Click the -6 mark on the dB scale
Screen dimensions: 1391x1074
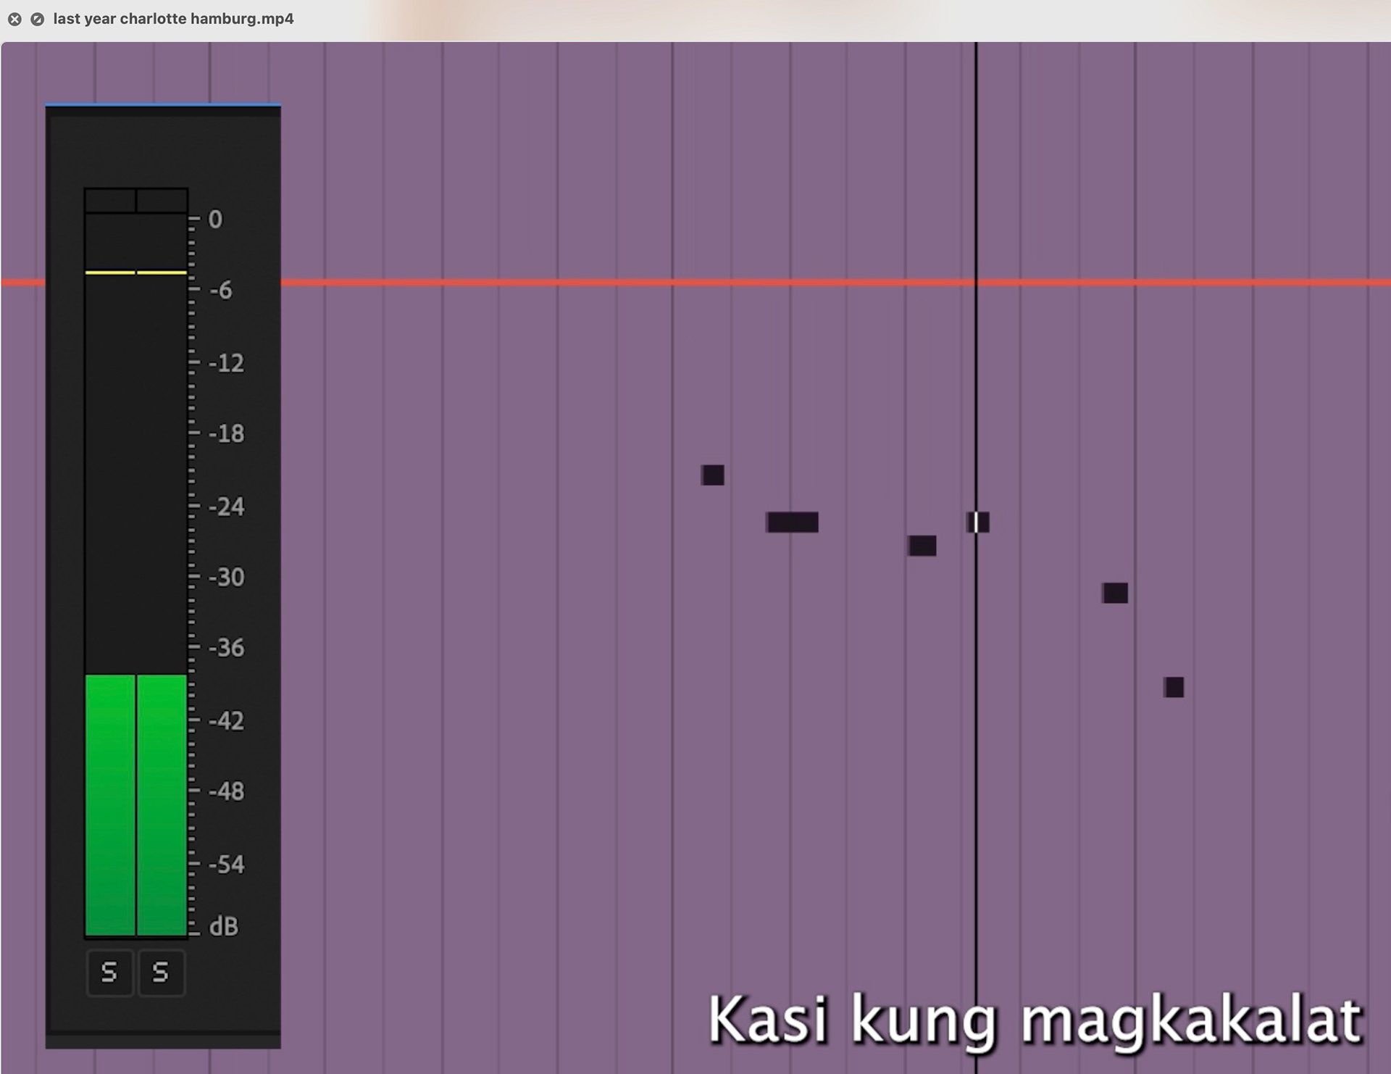(220, 291)
